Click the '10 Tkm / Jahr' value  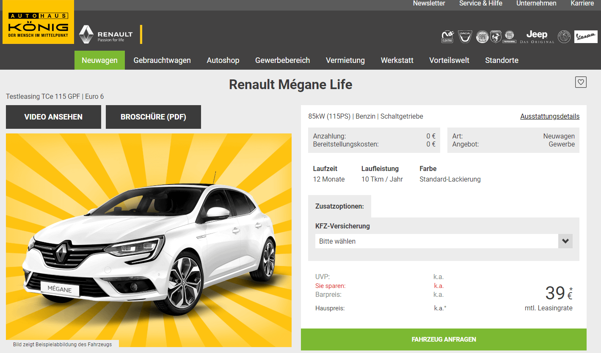coord(382,179)
